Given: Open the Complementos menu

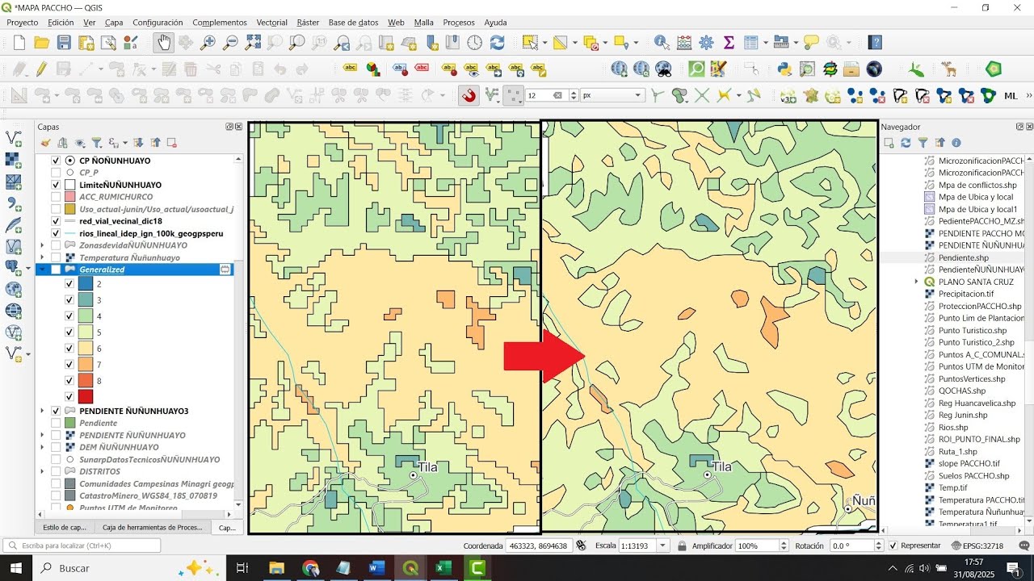Looking at the screenshot, I should [x=220, y=23].
